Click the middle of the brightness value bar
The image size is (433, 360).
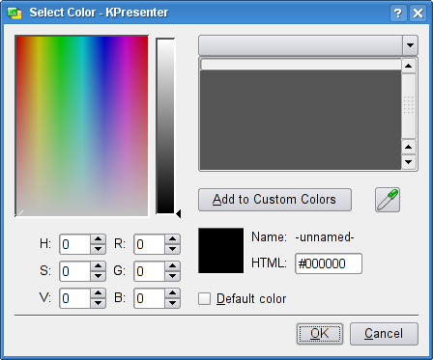point(165,125)
